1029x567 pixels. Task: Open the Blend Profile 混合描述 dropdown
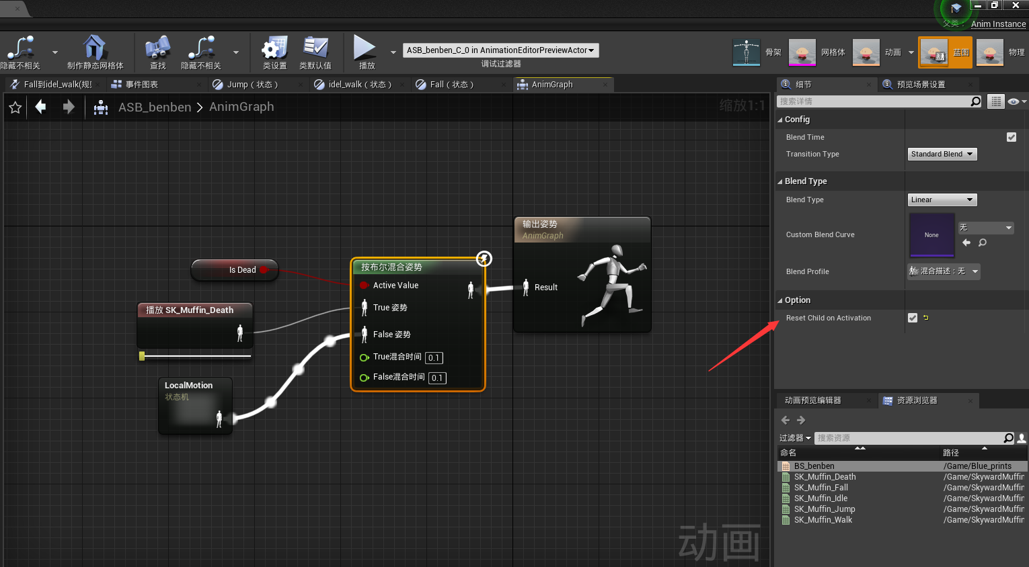pos(944,271)
